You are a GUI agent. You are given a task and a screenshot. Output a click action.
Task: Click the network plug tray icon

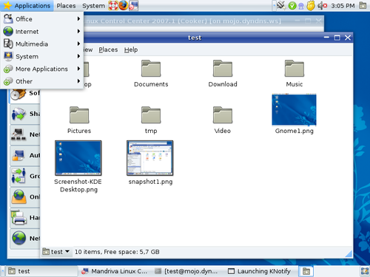coord(281,5)
